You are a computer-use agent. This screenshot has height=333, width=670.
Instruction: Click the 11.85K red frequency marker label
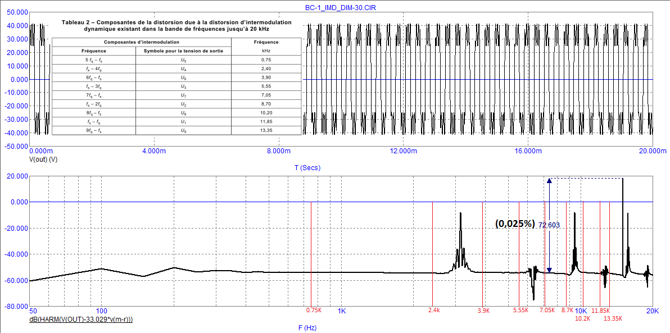pyautogui.click(x=601, y=310)
